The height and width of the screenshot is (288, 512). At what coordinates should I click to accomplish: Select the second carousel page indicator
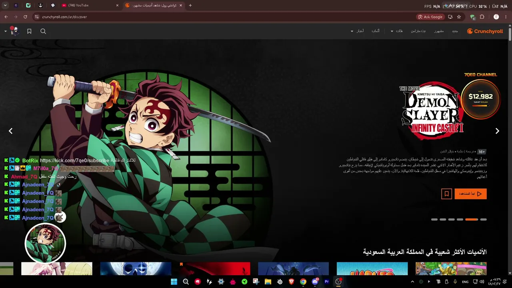[443, 220]
